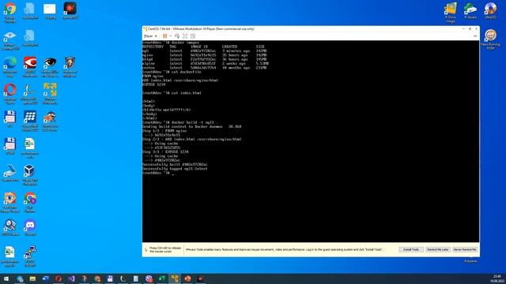
Task: Click the active VMware Player taskbar icon
Action: point(175,278)
